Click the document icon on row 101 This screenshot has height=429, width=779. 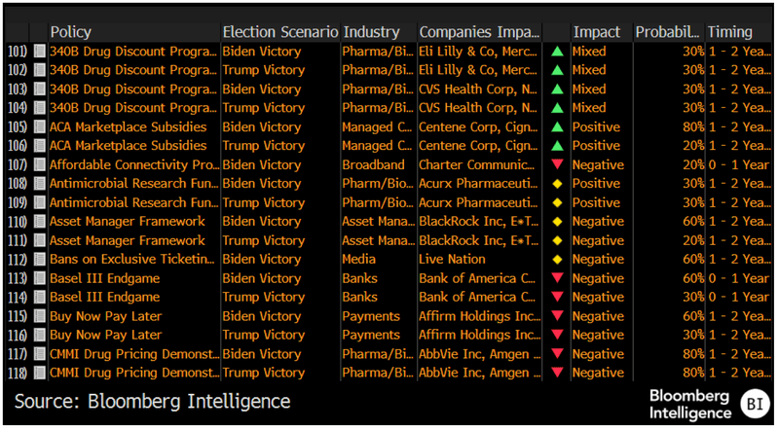click(40, 51)
